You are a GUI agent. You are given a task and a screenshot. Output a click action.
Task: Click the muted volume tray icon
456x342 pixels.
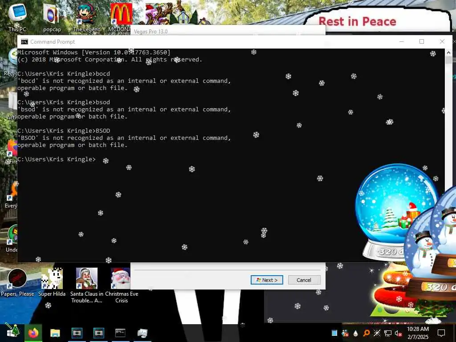pos(398,333)
